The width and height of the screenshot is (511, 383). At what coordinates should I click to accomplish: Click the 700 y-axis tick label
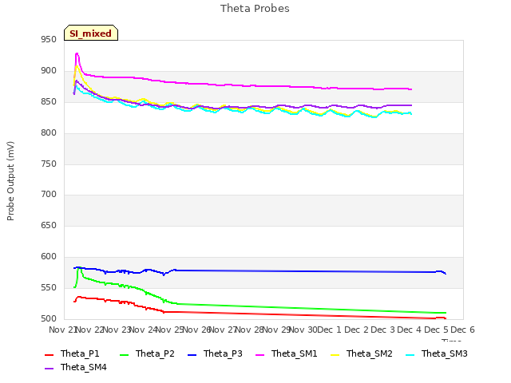coord(49,195)
